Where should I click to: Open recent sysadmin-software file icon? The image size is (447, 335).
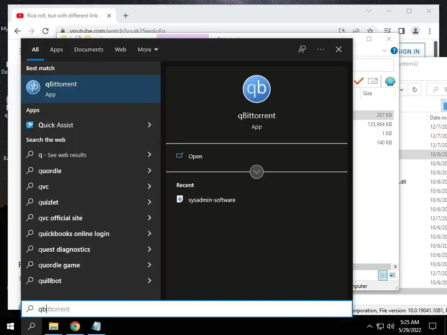(179, 199)
